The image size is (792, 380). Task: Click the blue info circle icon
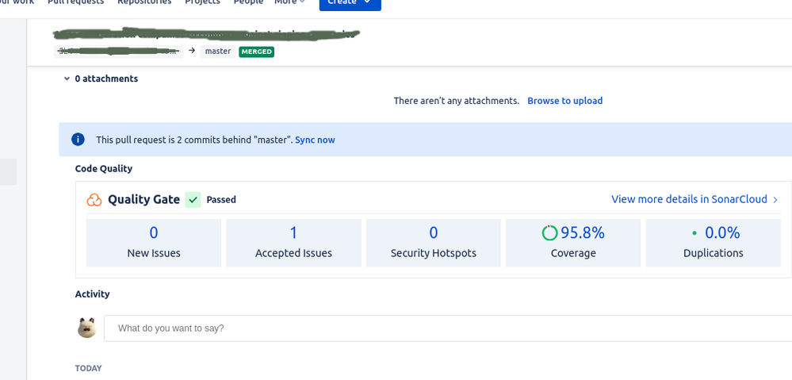tap(78, 140)
